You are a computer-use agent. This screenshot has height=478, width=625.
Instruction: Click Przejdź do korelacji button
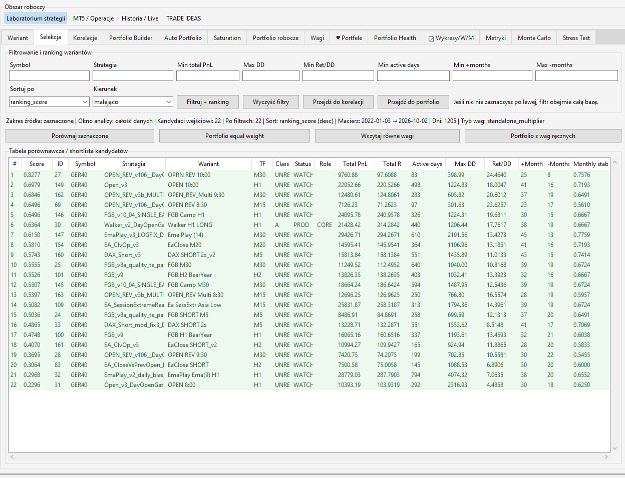pyautogui.click(x=339, y=102)
